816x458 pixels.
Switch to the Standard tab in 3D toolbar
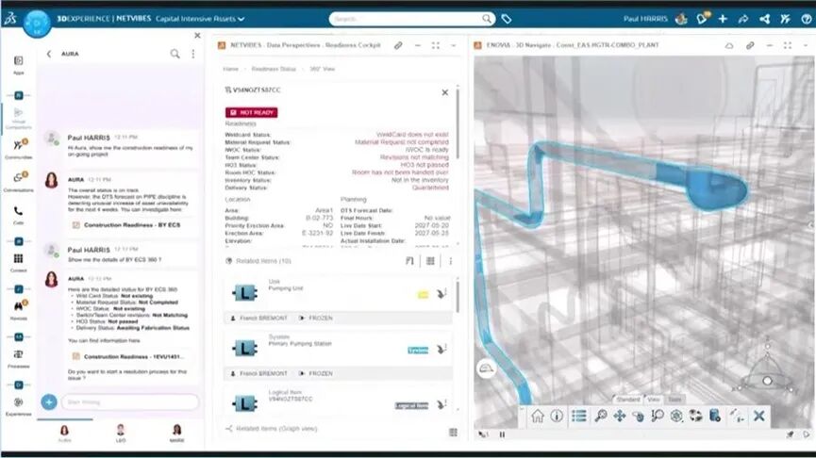click(628, 400)
